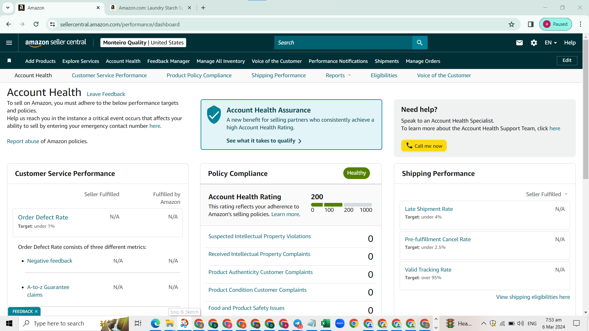Open Add Products menu item
Viewport: 589px width, 331px height.
[x=40, y=61]
